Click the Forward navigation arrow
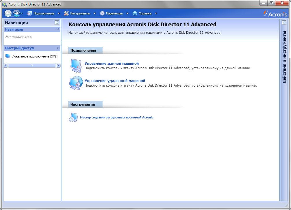Screen dimensions: 291x210 coord(16,13)
